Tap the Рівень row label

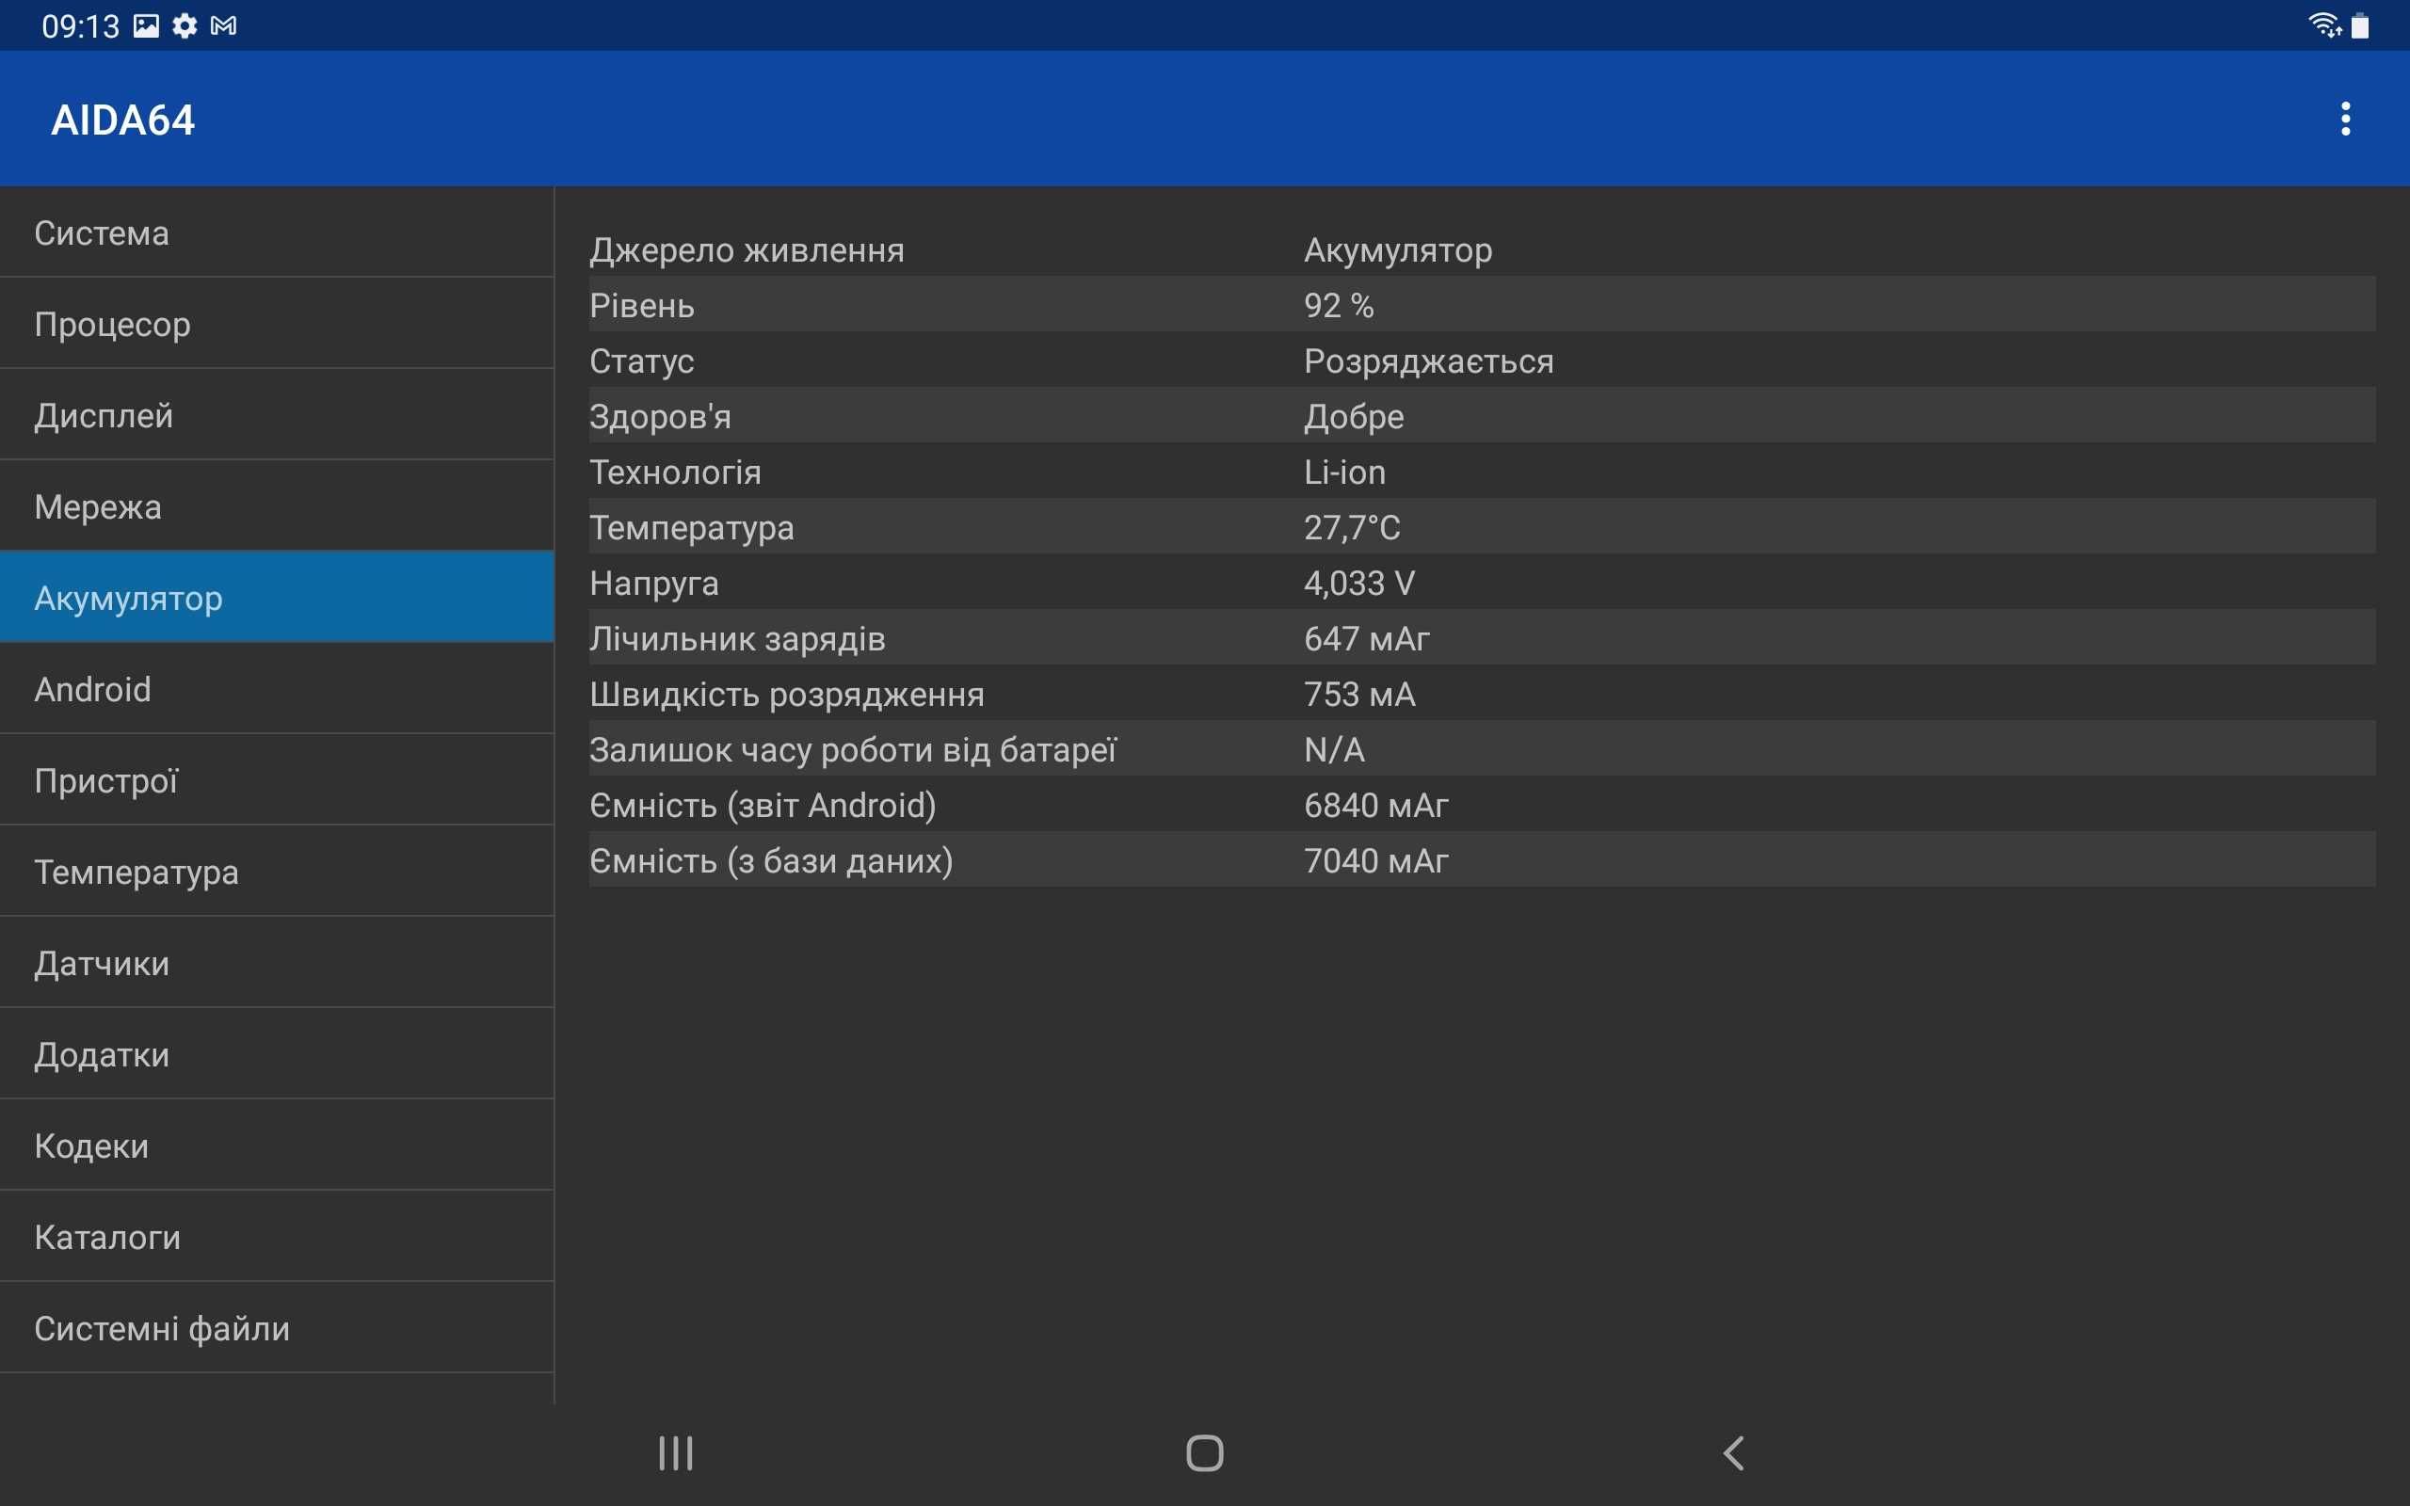pos(642,306)
